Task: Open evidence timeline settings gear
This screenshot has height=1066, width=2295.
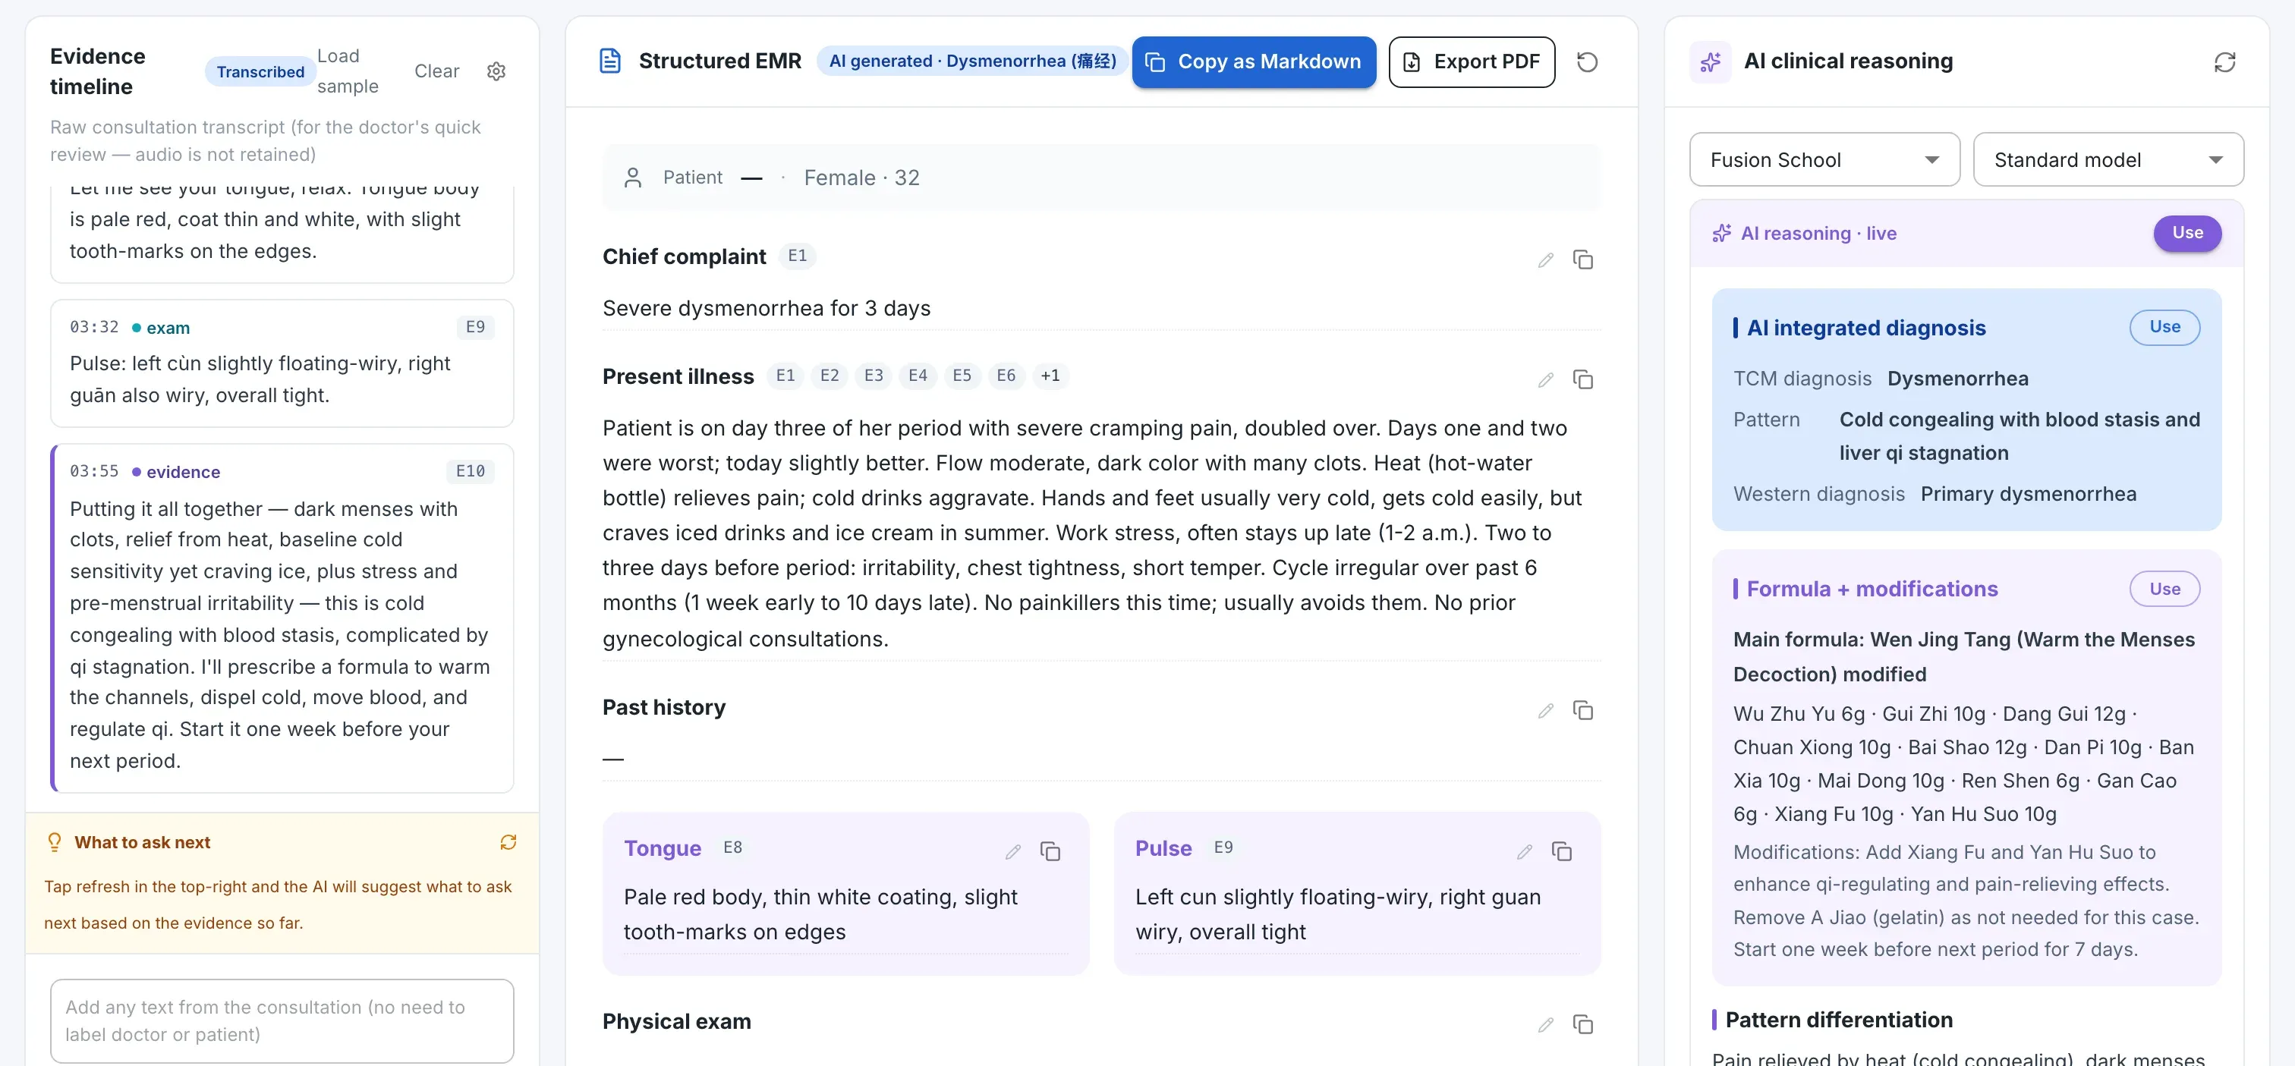Action: pos(496,71)
